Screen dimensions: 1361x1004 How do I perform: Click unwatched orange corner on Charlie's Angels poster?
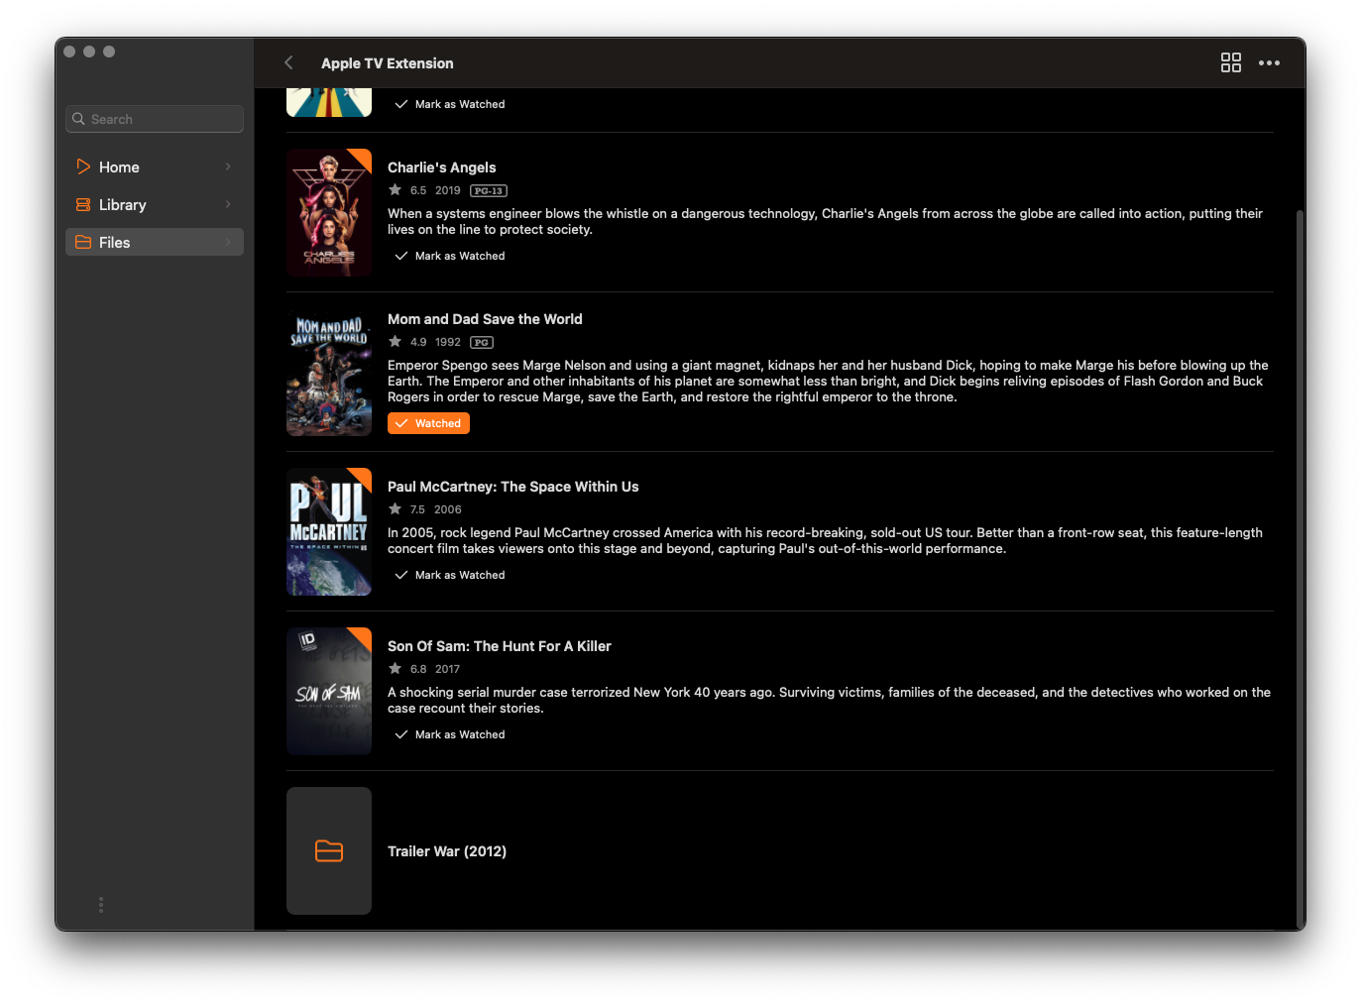point(363,157)
